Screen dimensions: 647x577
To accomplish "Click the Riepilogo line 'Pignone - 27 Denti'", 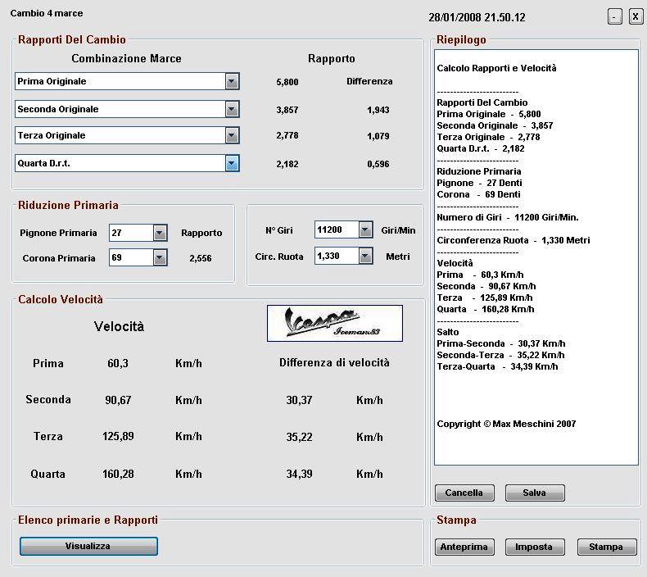I will pos(479,183).
